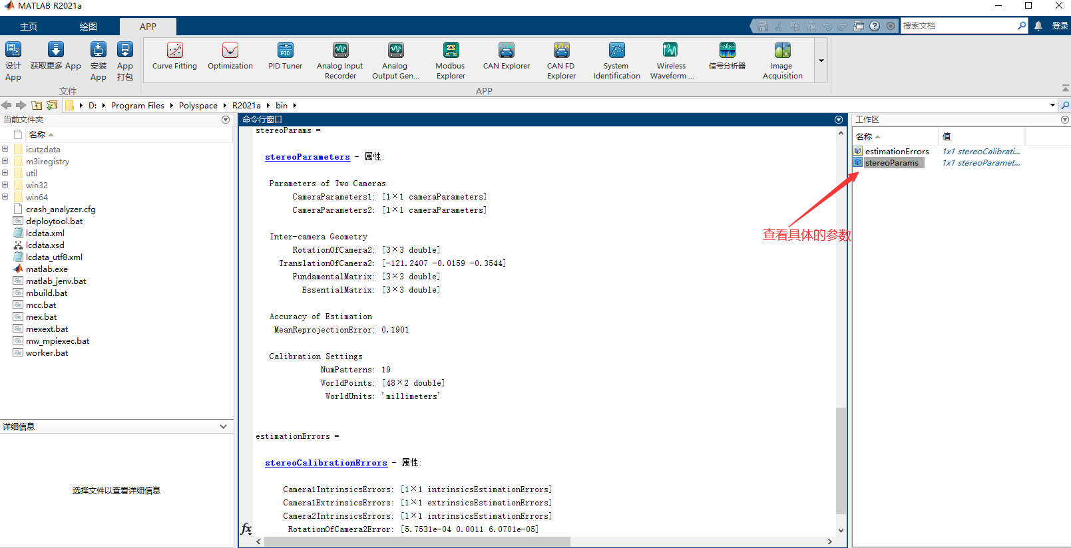The image size is (1071, 548).
Task: Launch Image Acquisition app
Action: coord(782,61)
